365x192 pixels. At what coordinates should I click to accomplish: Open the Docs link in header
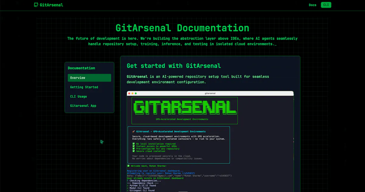pos(312,5)
